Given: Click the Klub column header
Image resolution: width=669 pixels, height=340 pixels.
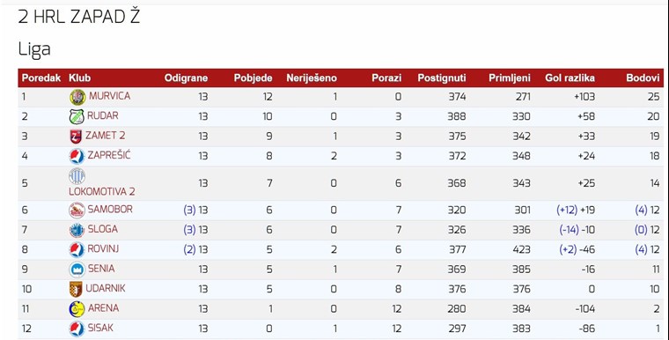Looking at the screenshot, I should click(80, 78).
